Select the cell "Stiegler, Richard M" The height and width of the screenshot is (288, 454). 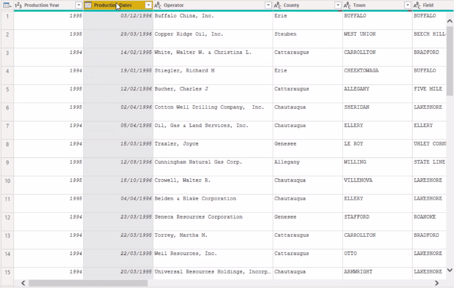(x=213, y=75)
